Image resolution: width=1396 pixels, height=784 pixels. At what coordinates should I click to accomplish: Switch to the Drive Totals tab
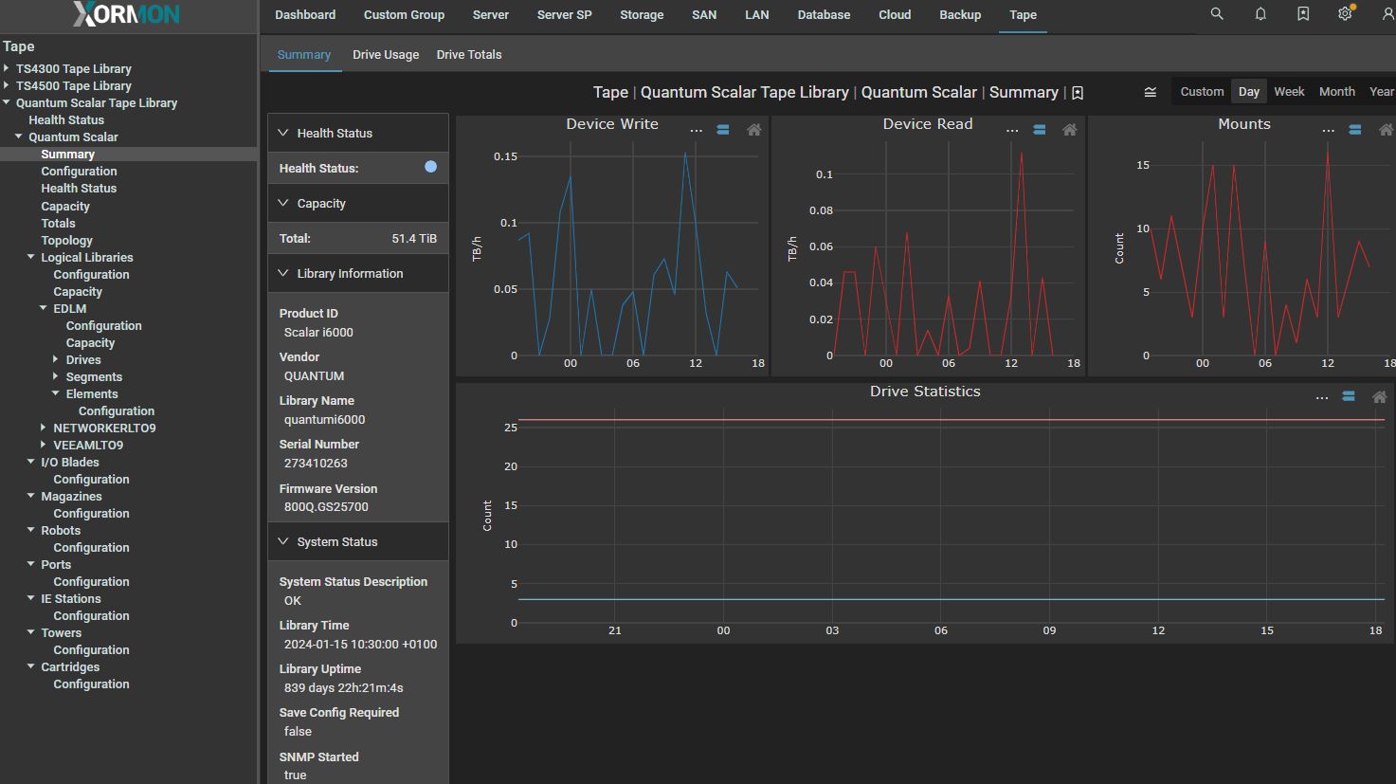click(469, 55)
